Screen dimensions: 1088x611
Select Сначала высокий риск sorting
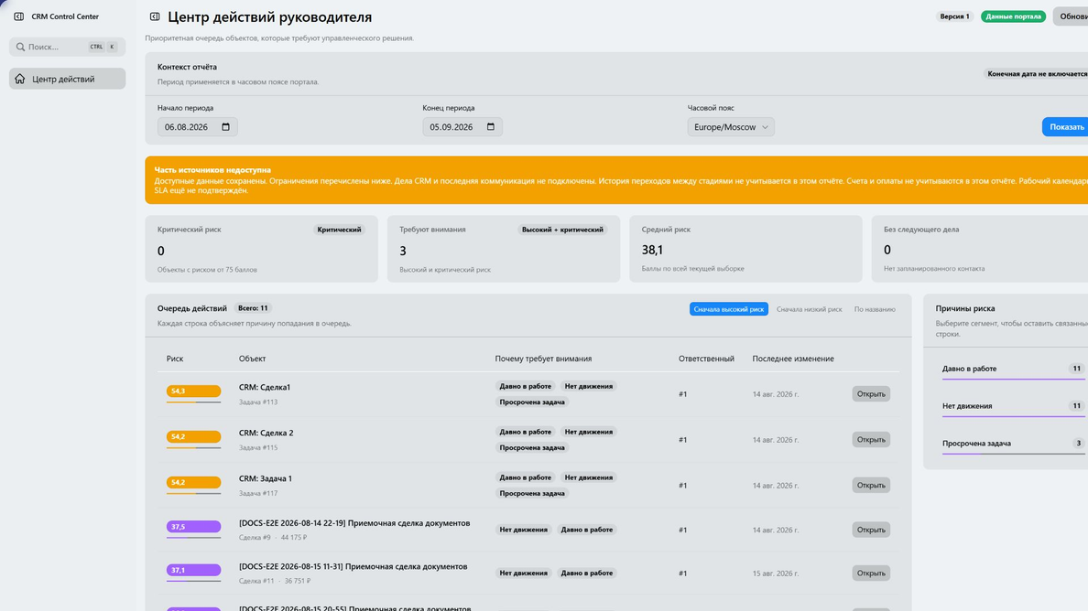(729, 309)
